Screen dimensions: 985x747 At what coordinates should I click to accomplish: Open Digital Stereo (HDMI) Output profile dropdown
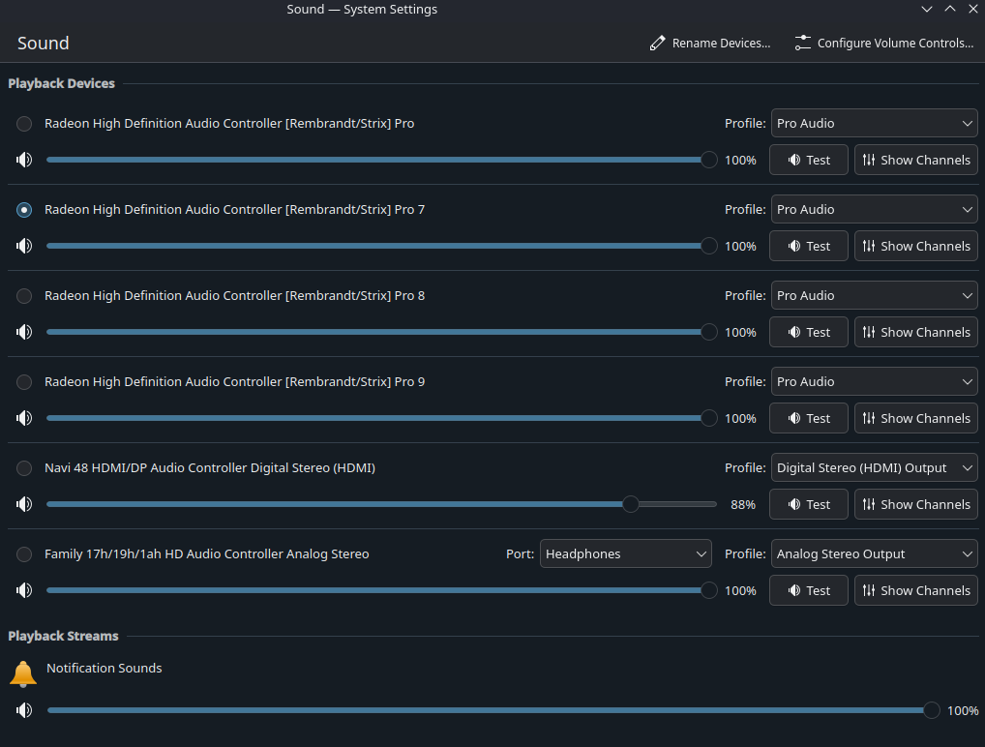874,467
